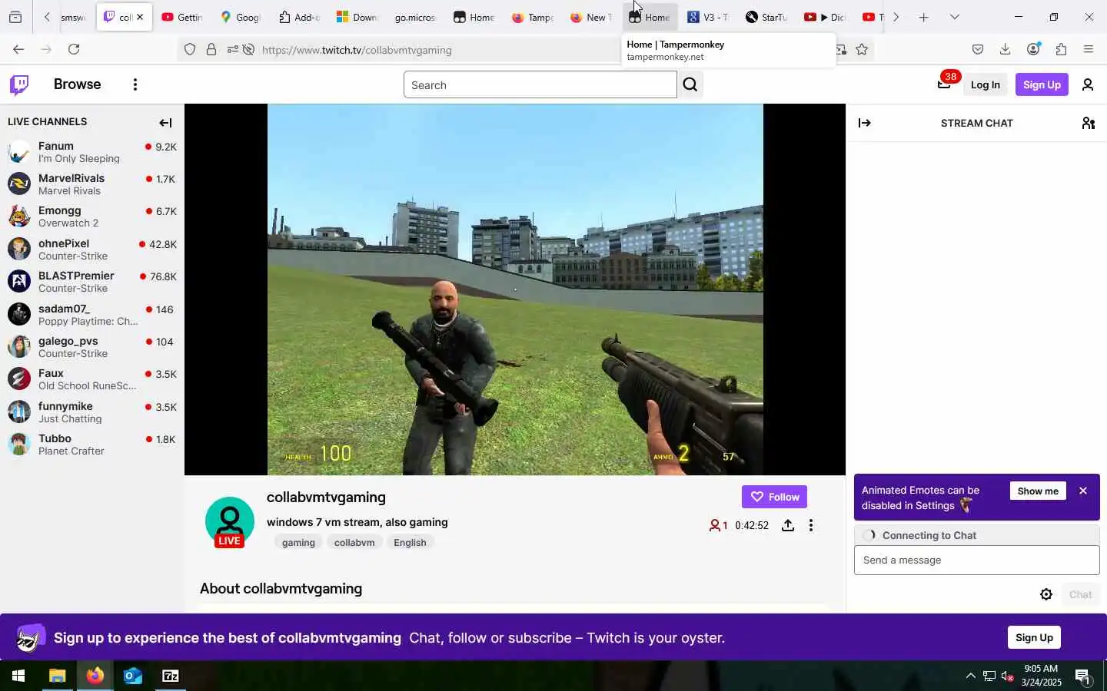The height and width of the screenshot is (691, 1107).
Task: Open the Firefox hamburger menu
Action: 1089,49
